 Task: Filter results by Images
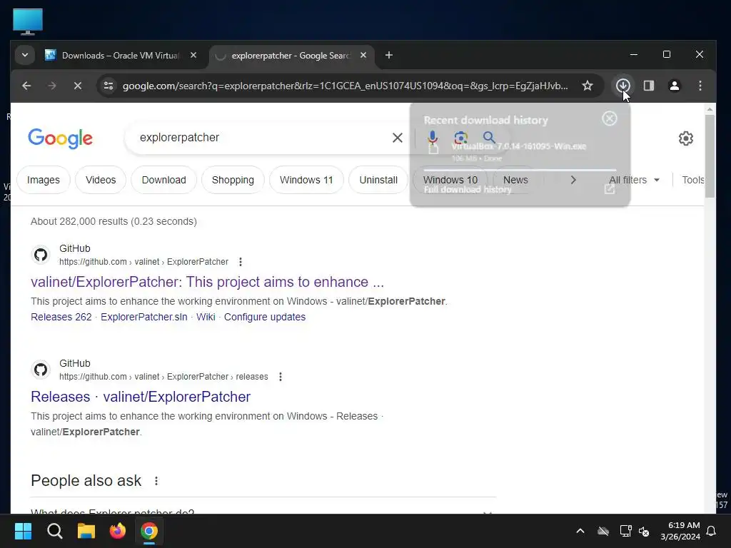coord(44,180)
